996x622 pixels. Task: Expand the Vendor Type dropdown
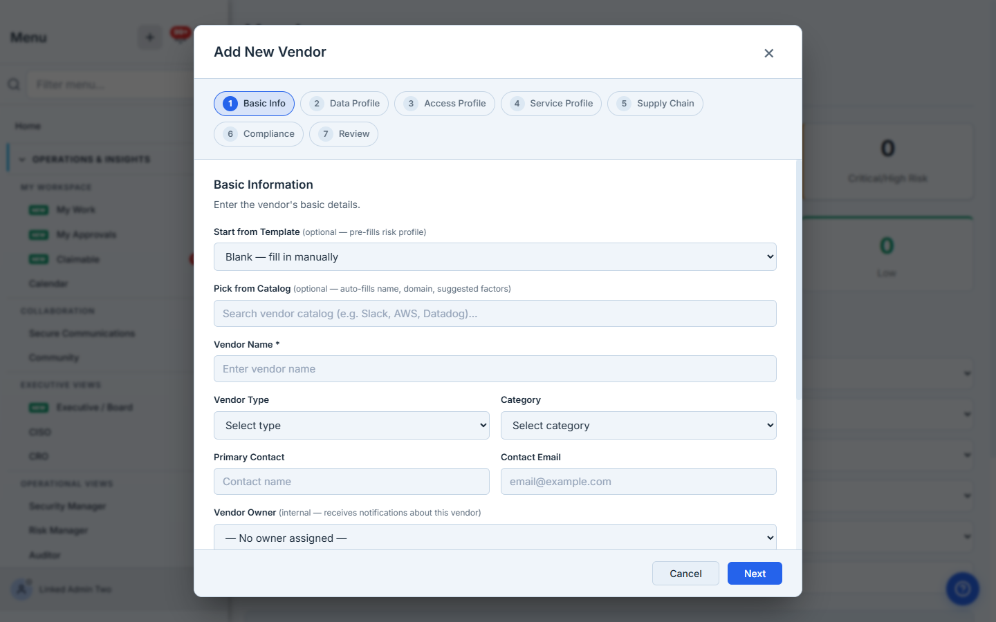pyautogui.click(x=351, y=426)
